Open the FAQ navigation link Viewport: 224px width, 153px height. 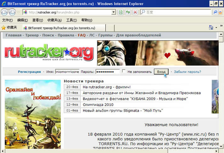81,35
